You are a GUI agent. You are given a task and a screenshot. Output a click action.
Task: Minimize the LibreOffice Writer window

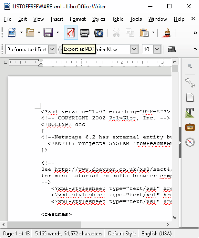pyautogui.click(x=150, y=7)
